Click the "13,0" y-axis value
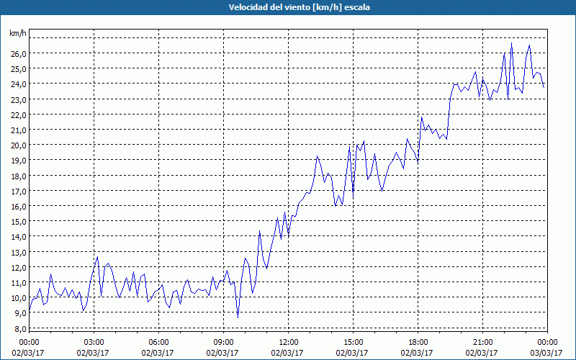The height and width of the screenshot is (360, 576). (19, 253)
